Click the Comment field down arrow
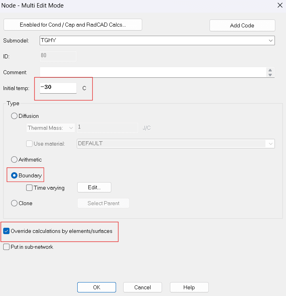286x296 pixels. pyautogui.click(x=270, y=75)
